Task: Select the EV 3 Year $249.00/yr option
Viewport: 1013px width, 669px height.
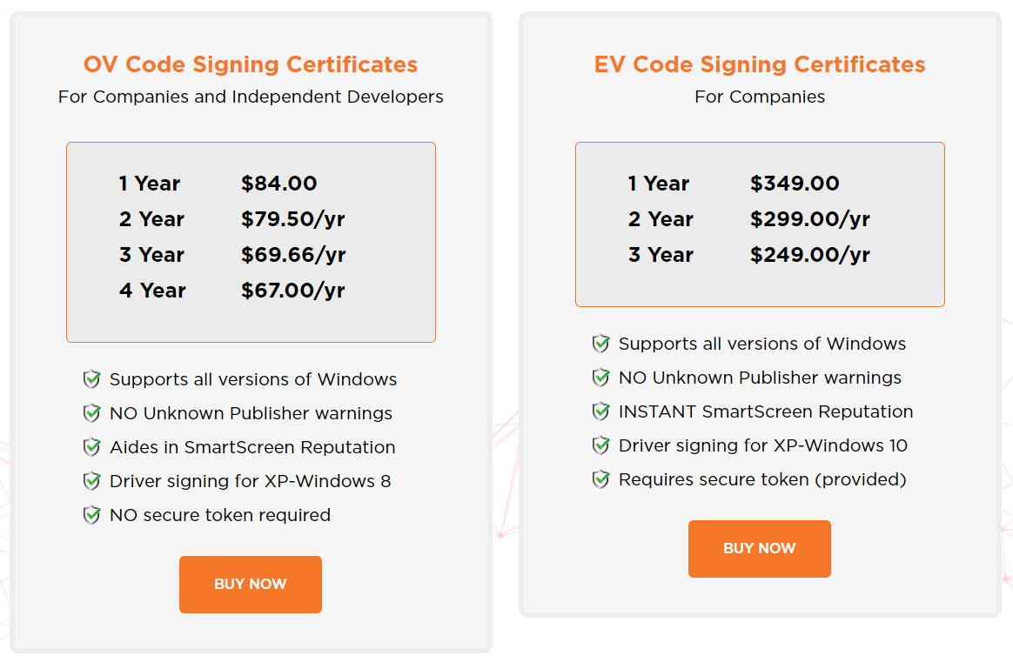Action: (x=748, y=254)
